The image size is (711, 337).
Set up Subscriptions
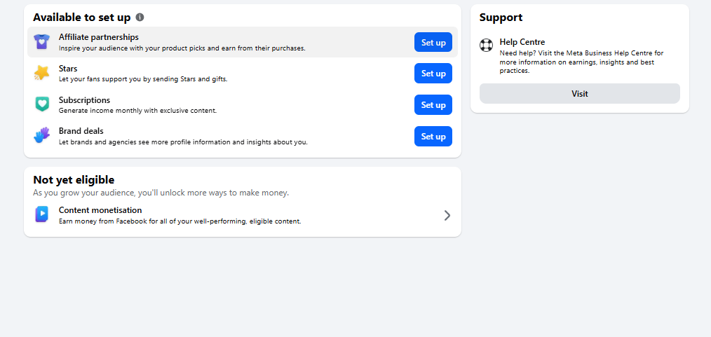(x=433, y=104)
